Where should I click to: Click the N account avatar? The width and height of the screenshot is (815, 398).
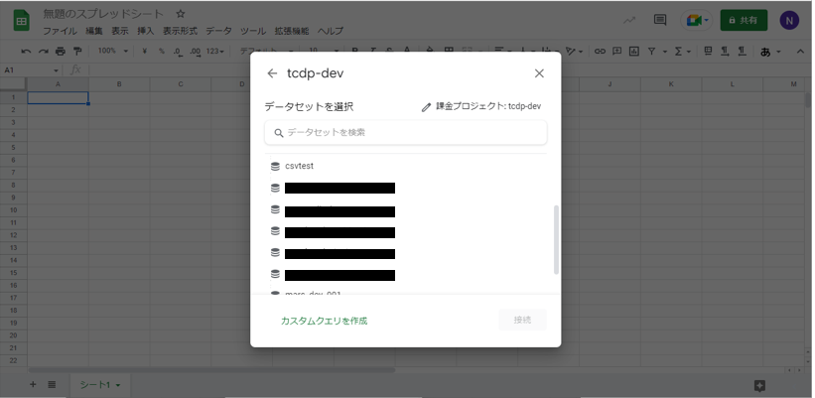[789, 20]
